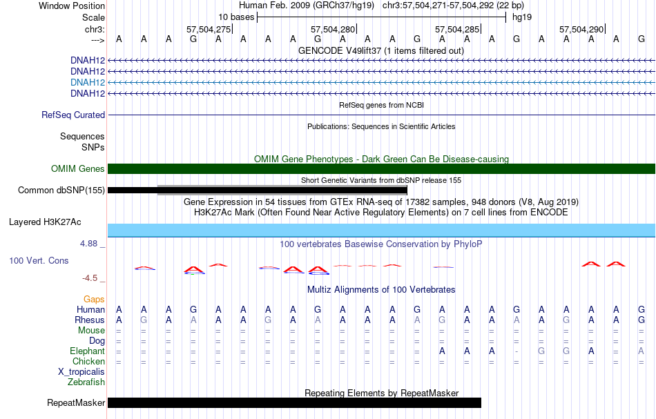Select the Rhesus alignment row label

90,320
